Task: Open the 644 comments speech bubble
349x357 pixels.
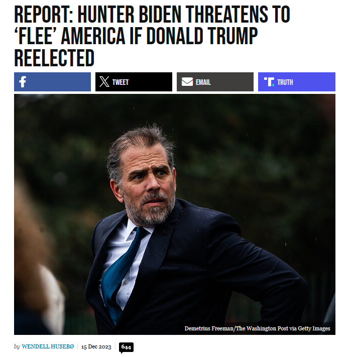Action: point(126,347)
